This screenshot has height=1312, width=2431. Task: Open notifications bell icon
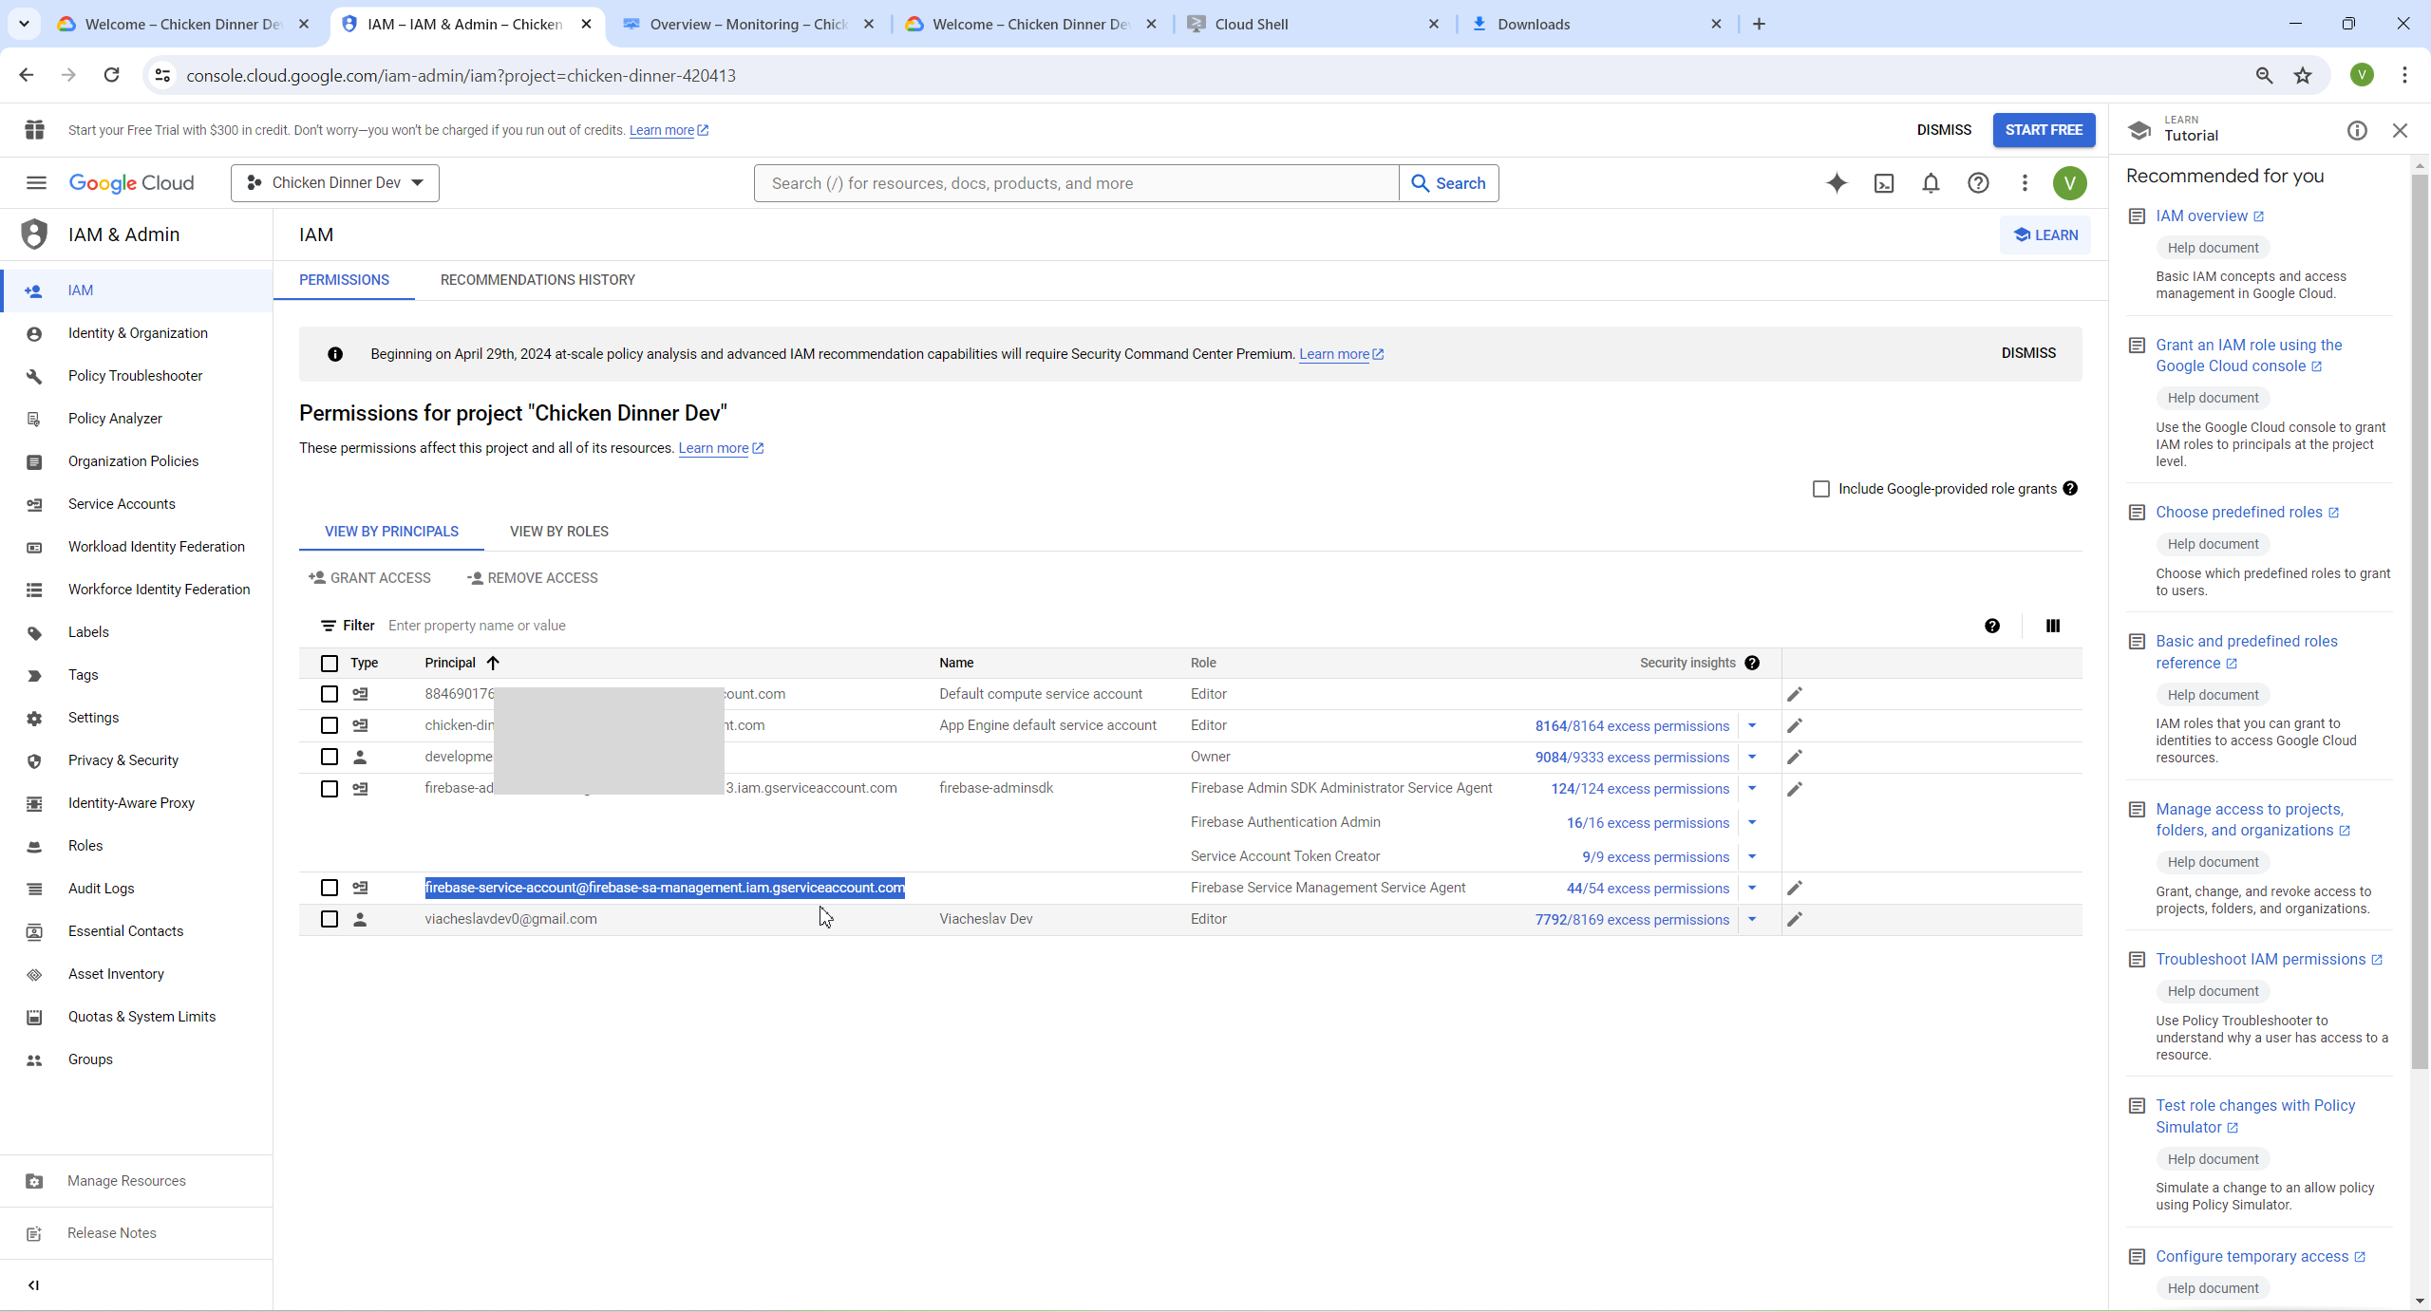pos(1931,183)
